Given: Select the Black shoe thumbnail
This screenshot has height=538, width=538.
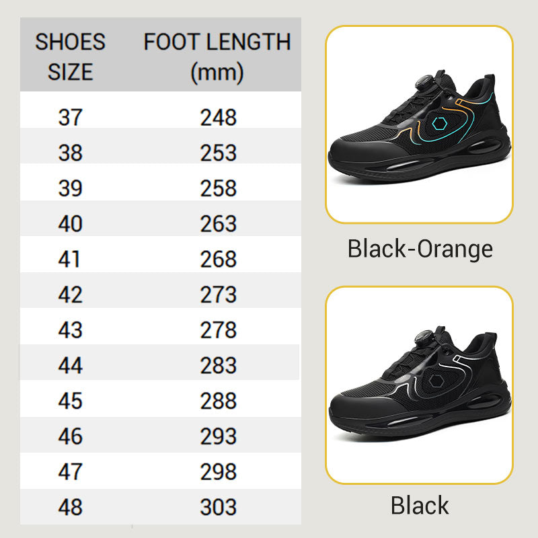Looking at the screenshot, I should (x=419, y=385).
